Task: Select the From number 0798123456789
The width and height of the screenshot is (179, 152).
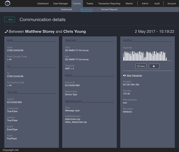Action: (x=15, y=51)
